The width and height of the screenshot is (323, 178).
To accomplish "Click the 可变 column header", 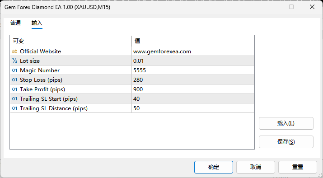I will click(x=71, y=41).
